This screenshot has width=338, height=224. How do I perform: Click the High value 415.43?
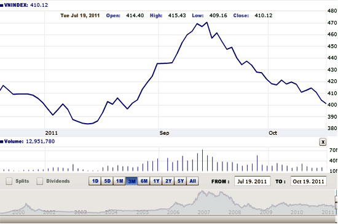click(177, 15)
